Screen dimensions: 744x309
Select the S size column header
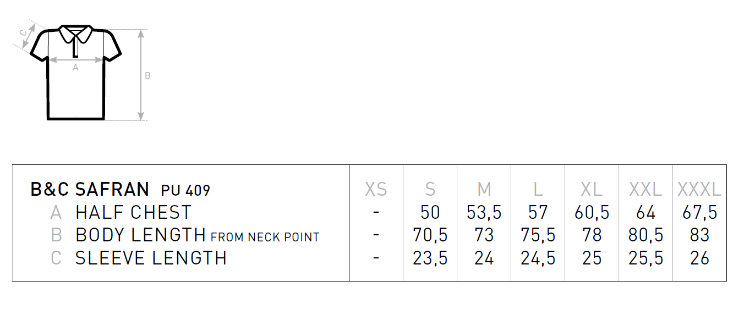click(430, 190)
